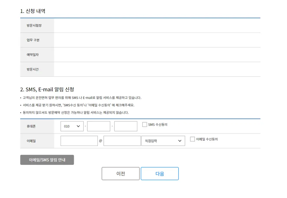Click the SMS 수신동의 label text

pyautogui.click(x=157, y=124)
